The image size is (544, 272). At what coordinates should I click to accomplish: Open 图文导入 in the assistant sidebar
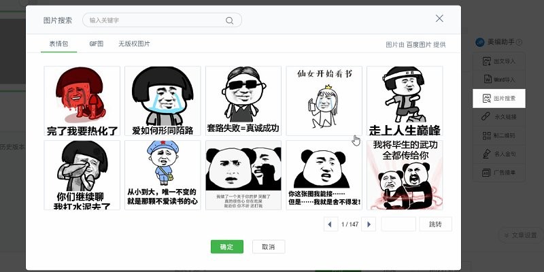499,61
